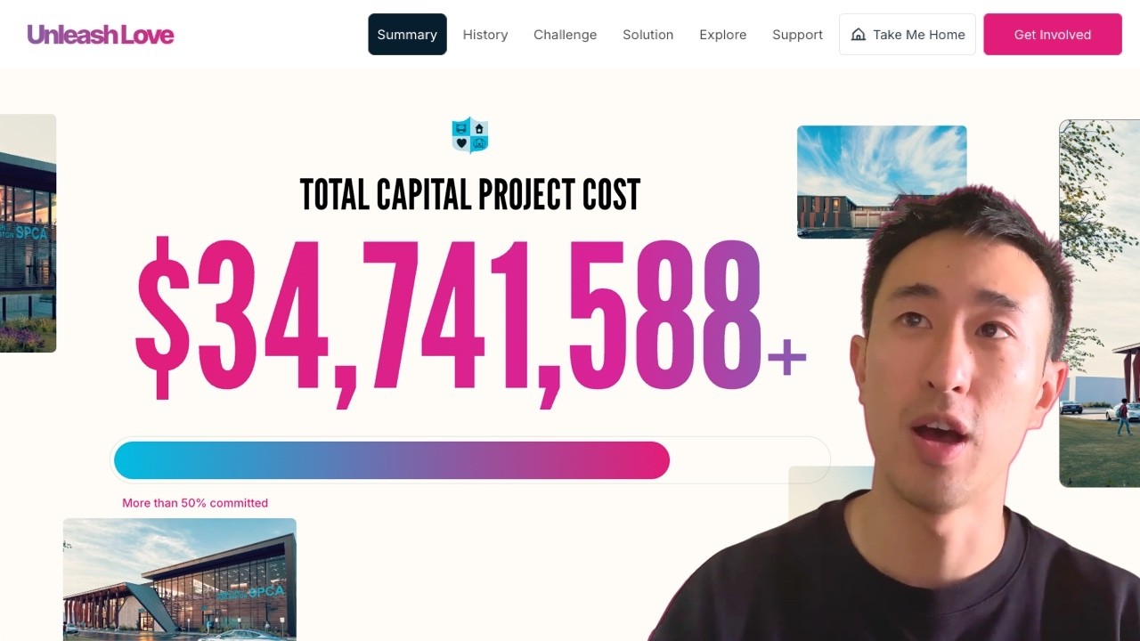The width and height of the screenshot is (1140, 641).
Task: Click the Unleash Love logo
Action: [101, 35]
